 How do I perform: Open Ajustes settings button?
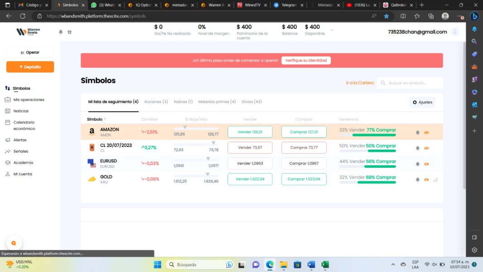[x=422, y=102]
